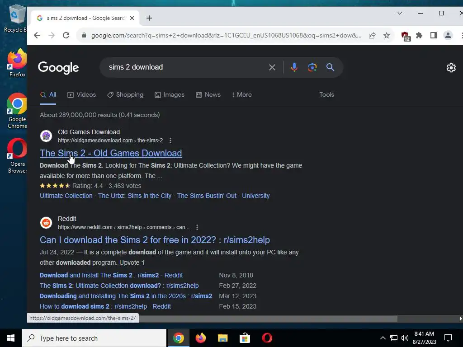
Task: Open the network status tray icon
Action: [394, 338]
